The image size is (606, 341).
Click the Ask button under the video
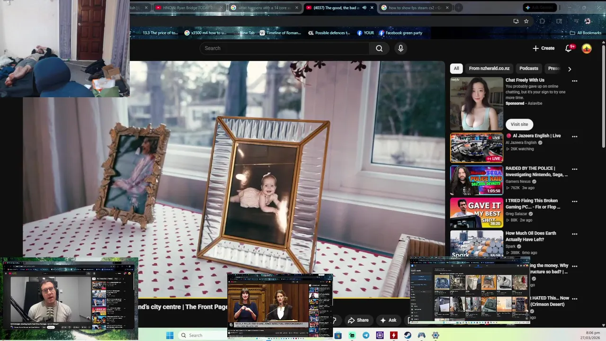(x=388, y=320)
